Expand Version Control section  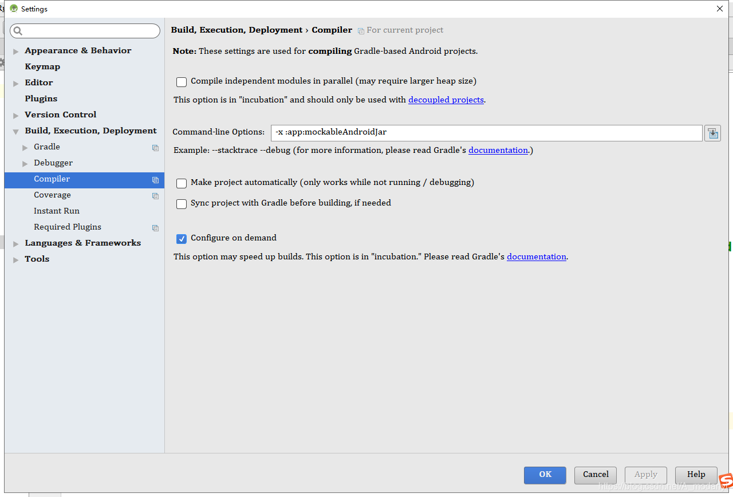(x=16, y=116)
